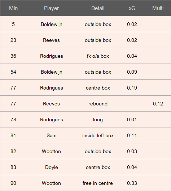Image resolution: width=171 pixels, height=191 pixels.
Task: Click xG value 0.09
Action: [132, 72]
